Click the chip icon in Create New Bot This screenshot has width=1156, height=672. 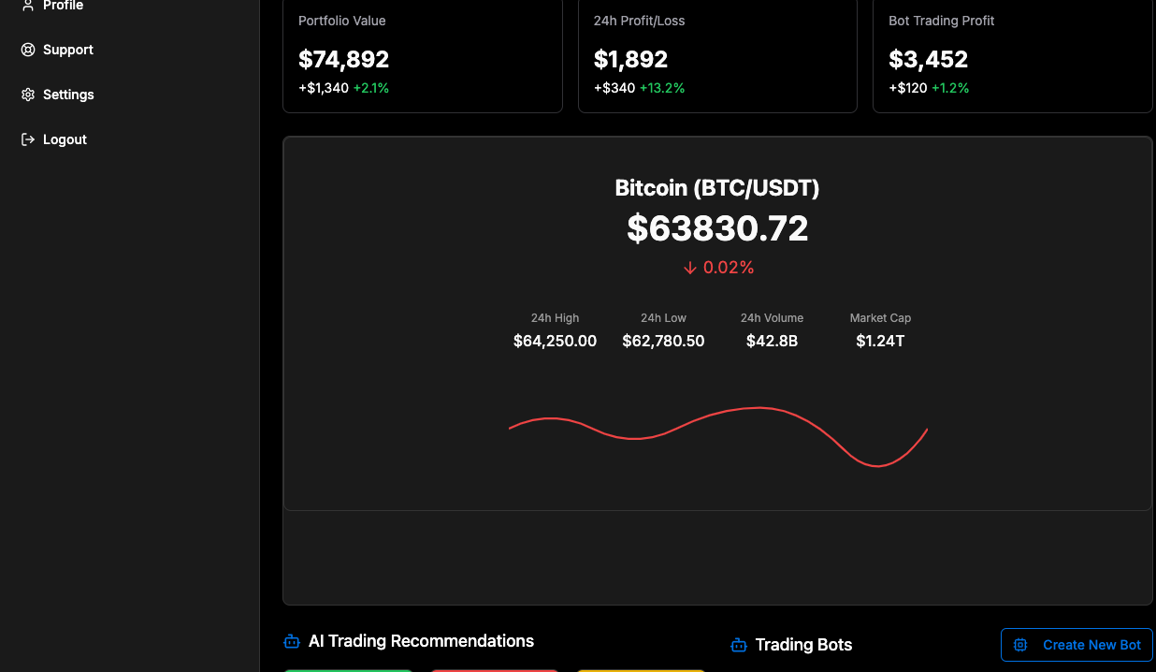coord(1020,645)
